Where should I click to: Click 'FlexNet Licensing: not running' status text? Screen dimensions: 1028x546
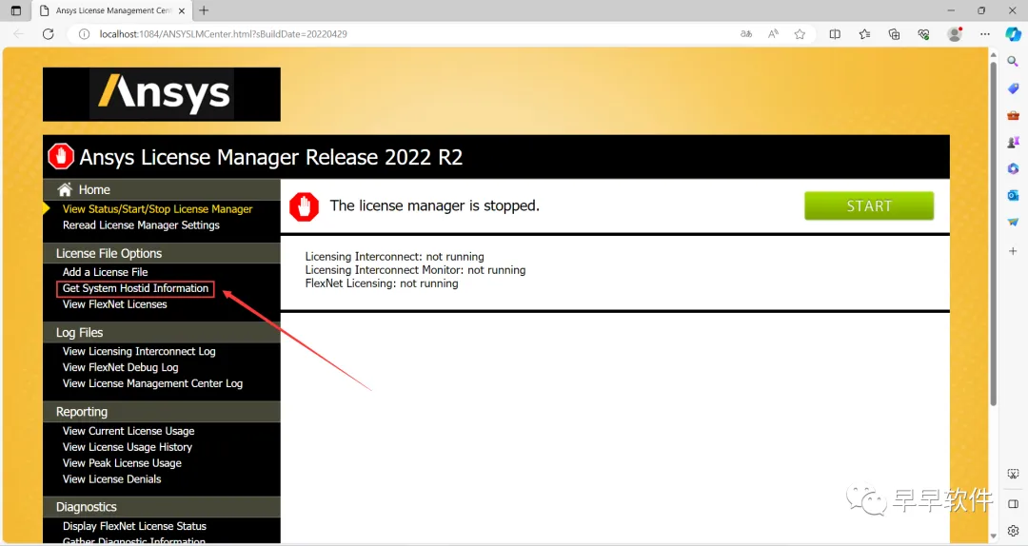point(382,283)
